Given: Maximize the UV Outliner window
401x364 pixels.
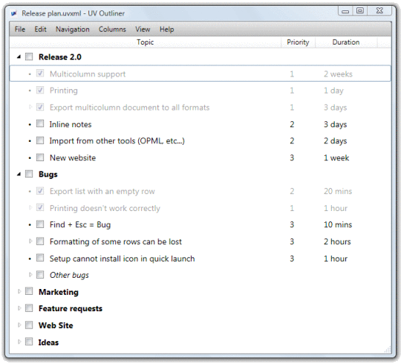Looking at the screenshot, I should tap(360, 10).
